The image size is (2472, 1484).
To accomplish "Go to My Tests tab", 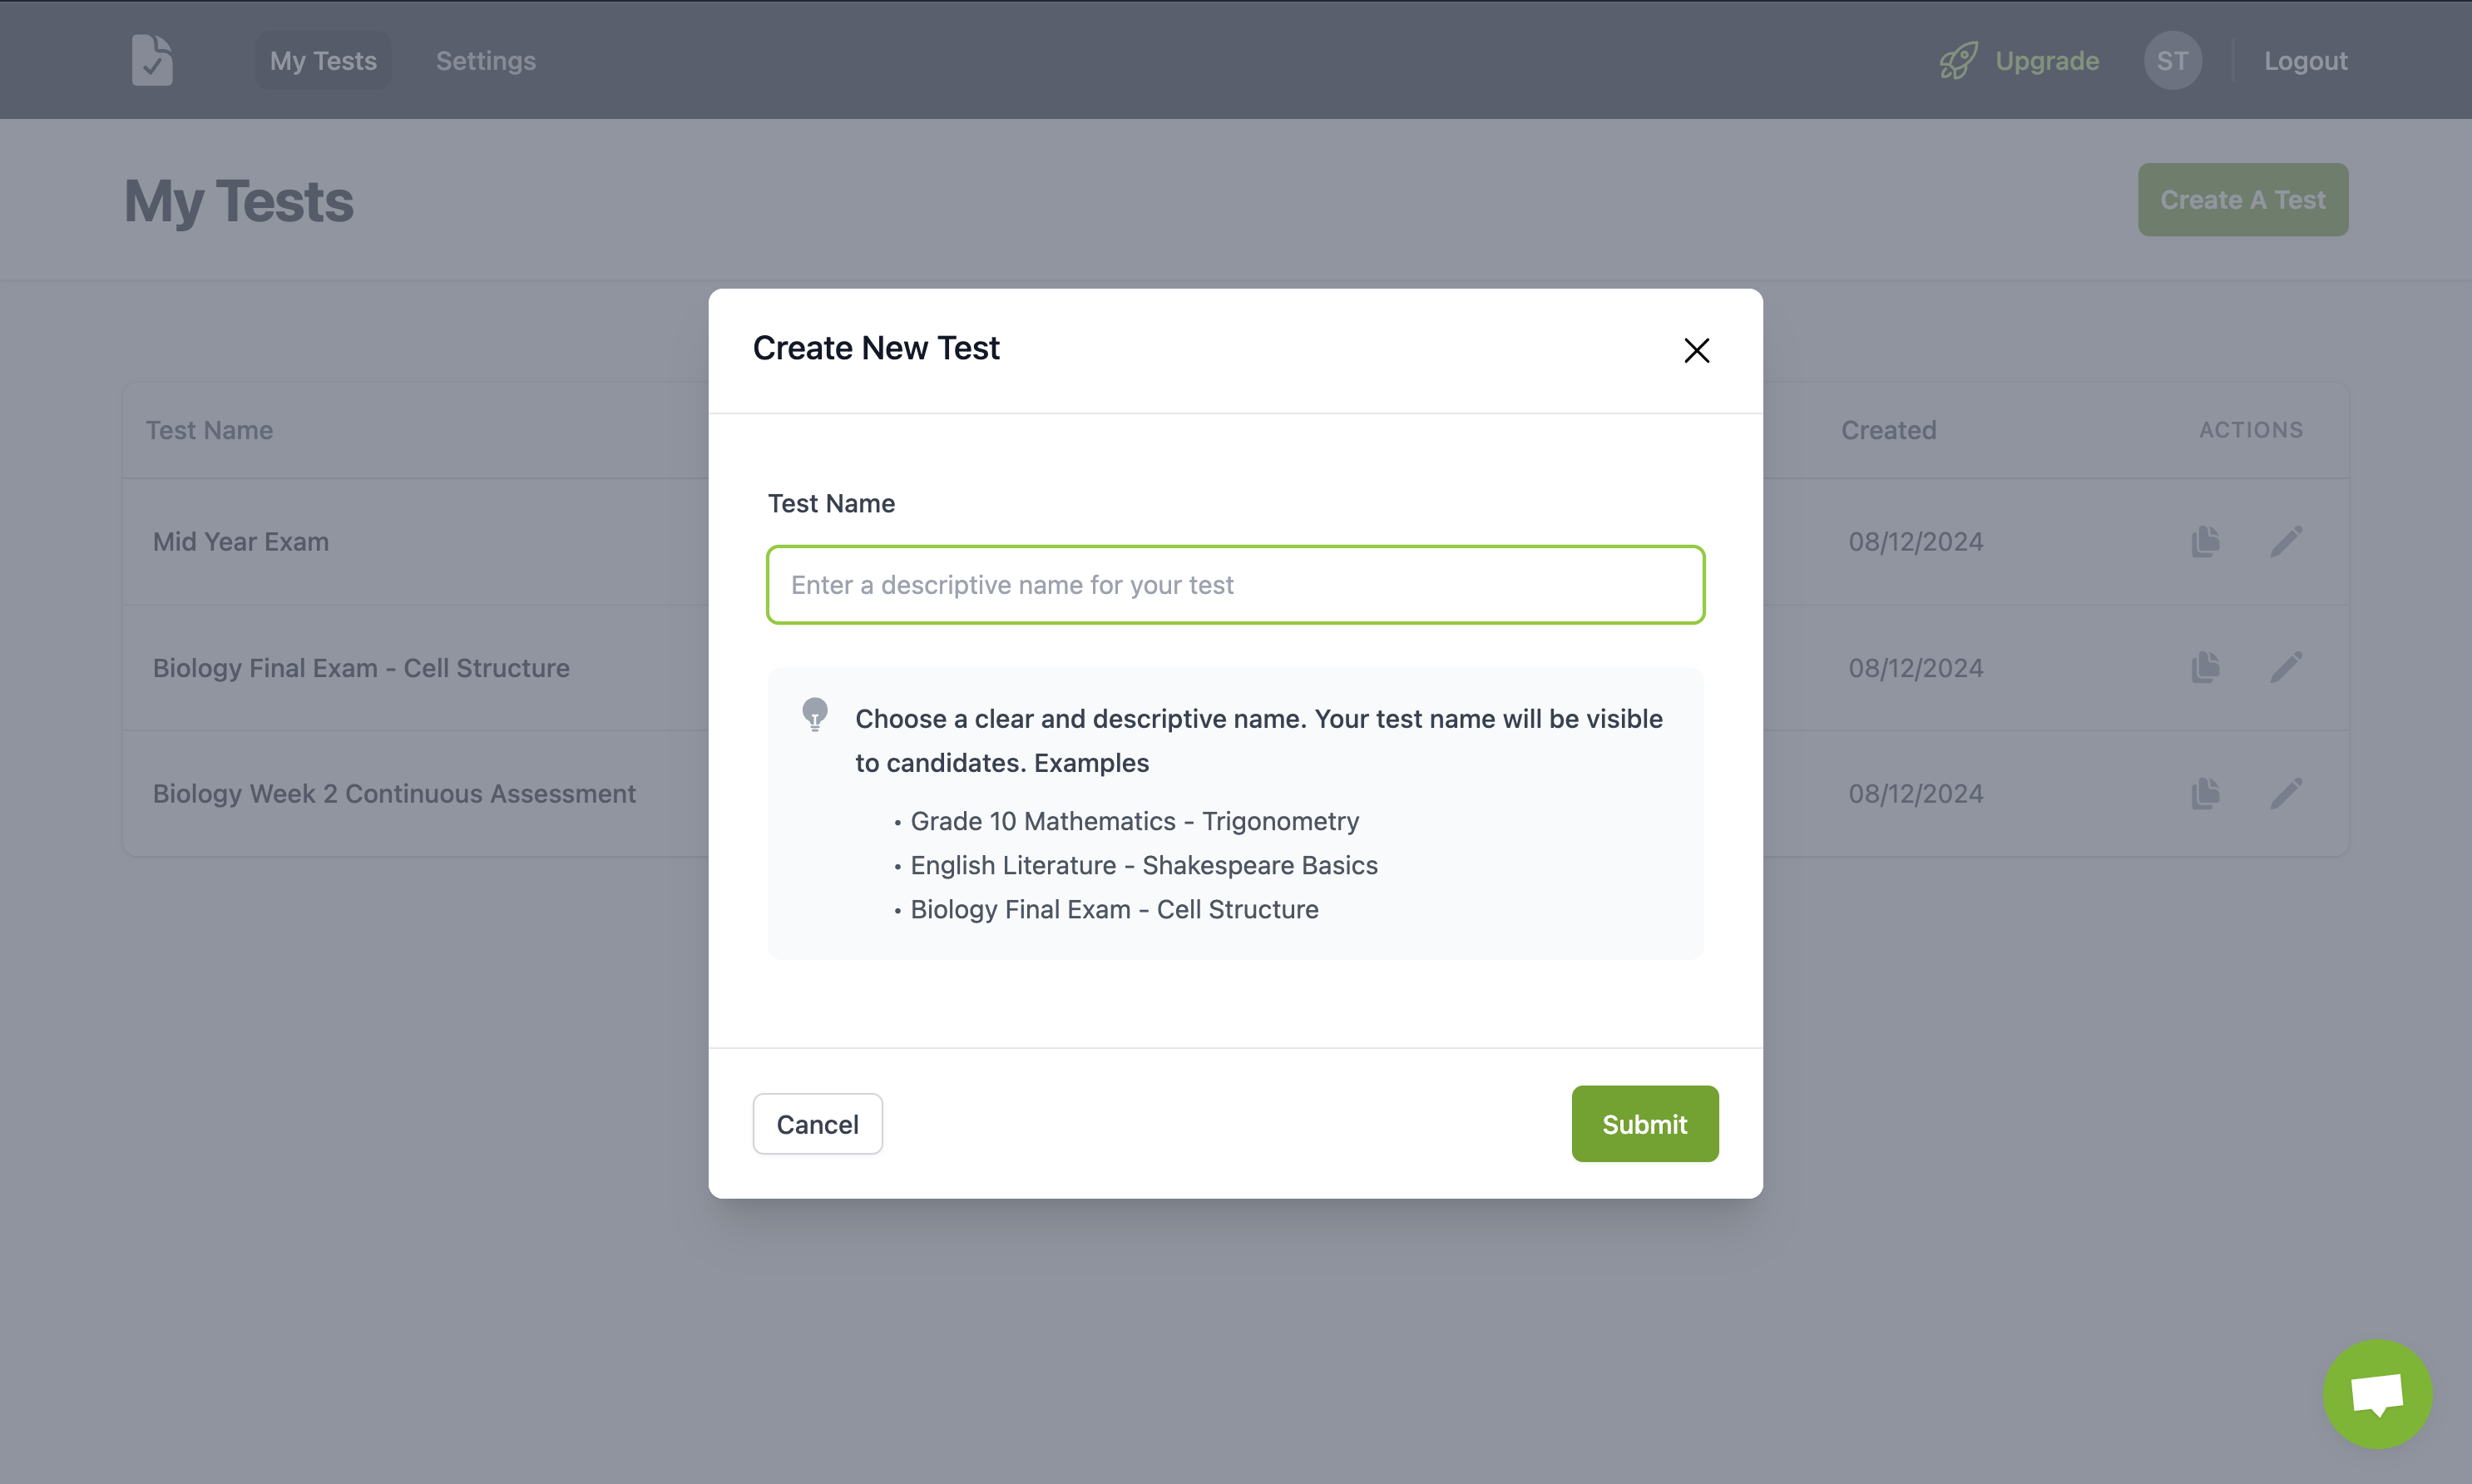I will [323, 60].
